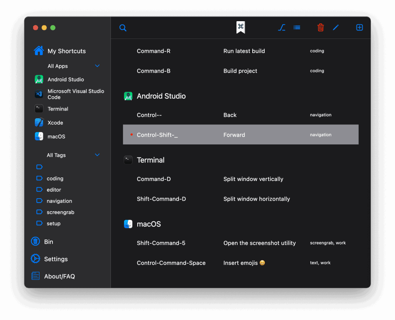Image resolution: width=395 pixels, height=320 pixels.
Task: Add new shortcut with plus icon
Action: 360,27
